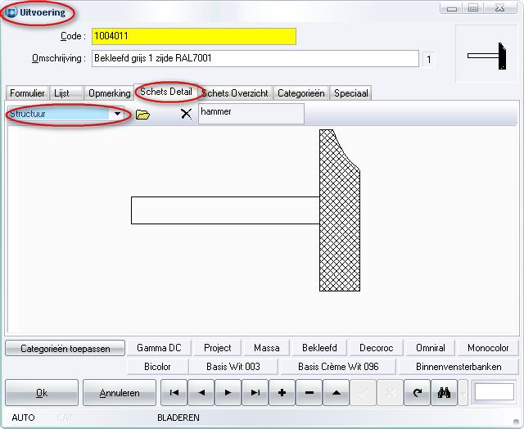Click the Ok button
The image size is (524, 429).
tap(42, 393)
